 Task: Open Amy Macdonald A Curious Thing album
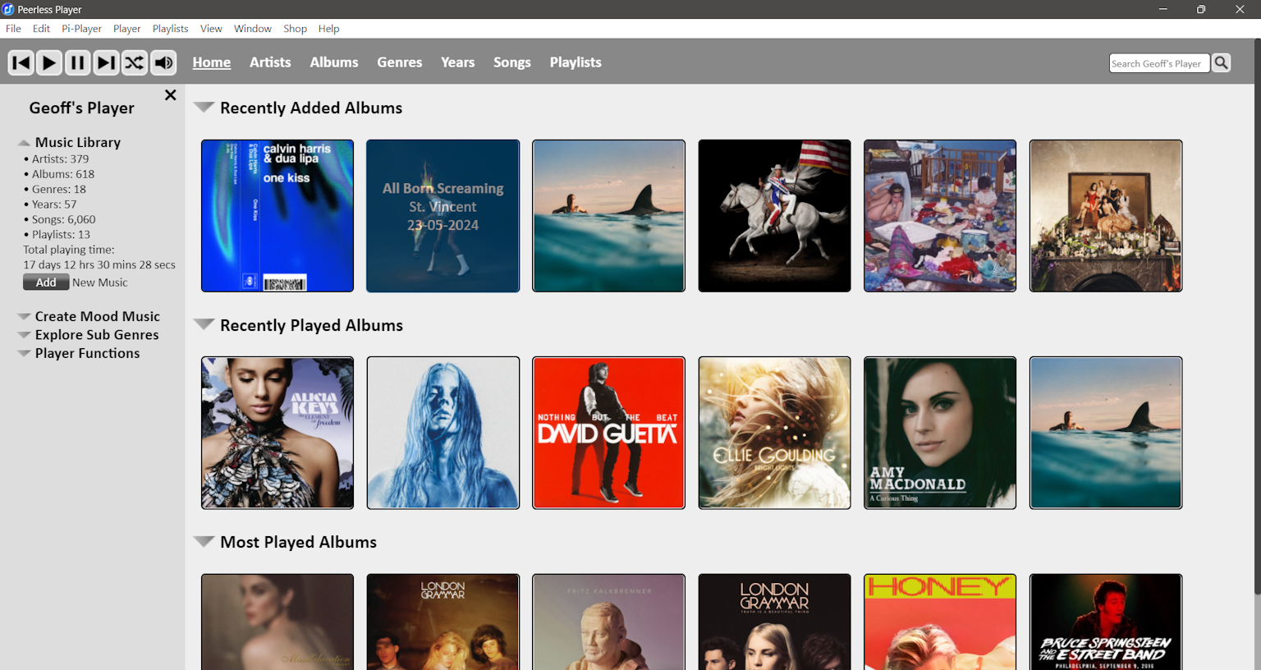point(940,433)
